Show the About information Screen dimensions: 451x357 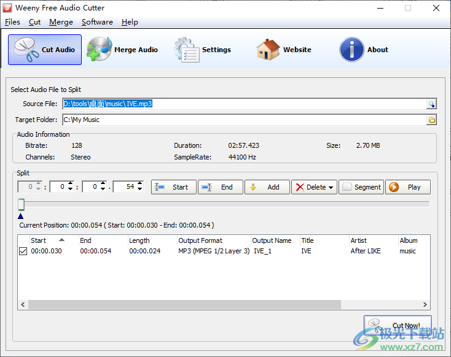[x=364, y=50]
